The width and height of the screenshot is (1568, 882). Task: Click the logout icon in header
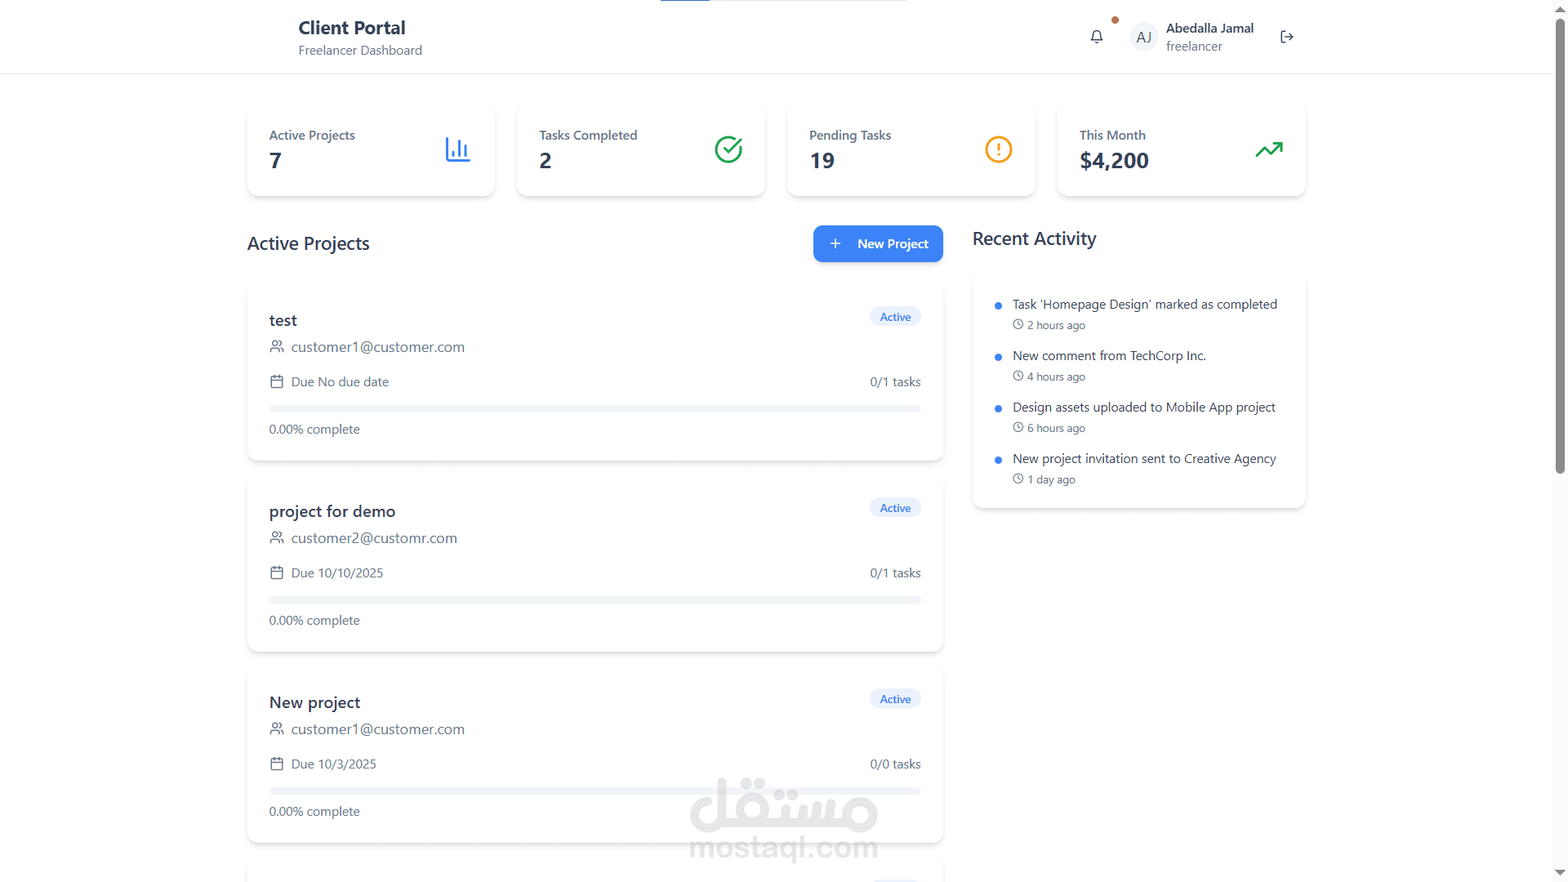[1287, 37]
